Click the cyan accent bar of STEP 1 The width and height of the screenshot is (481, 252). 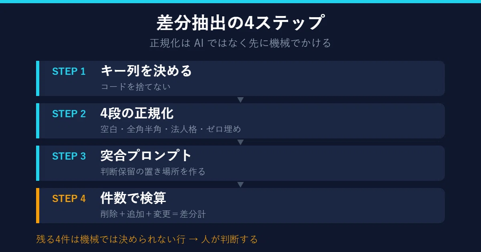[38, 78]
